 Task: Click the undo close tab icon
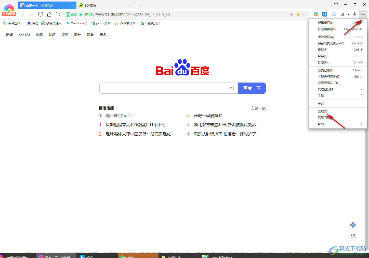58,14
